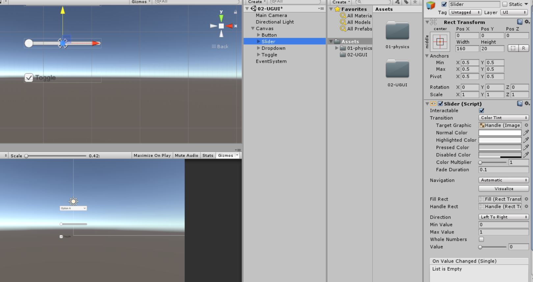Click the Slider (Script) component icon
The image size is (533, 282).
point(433,104)
